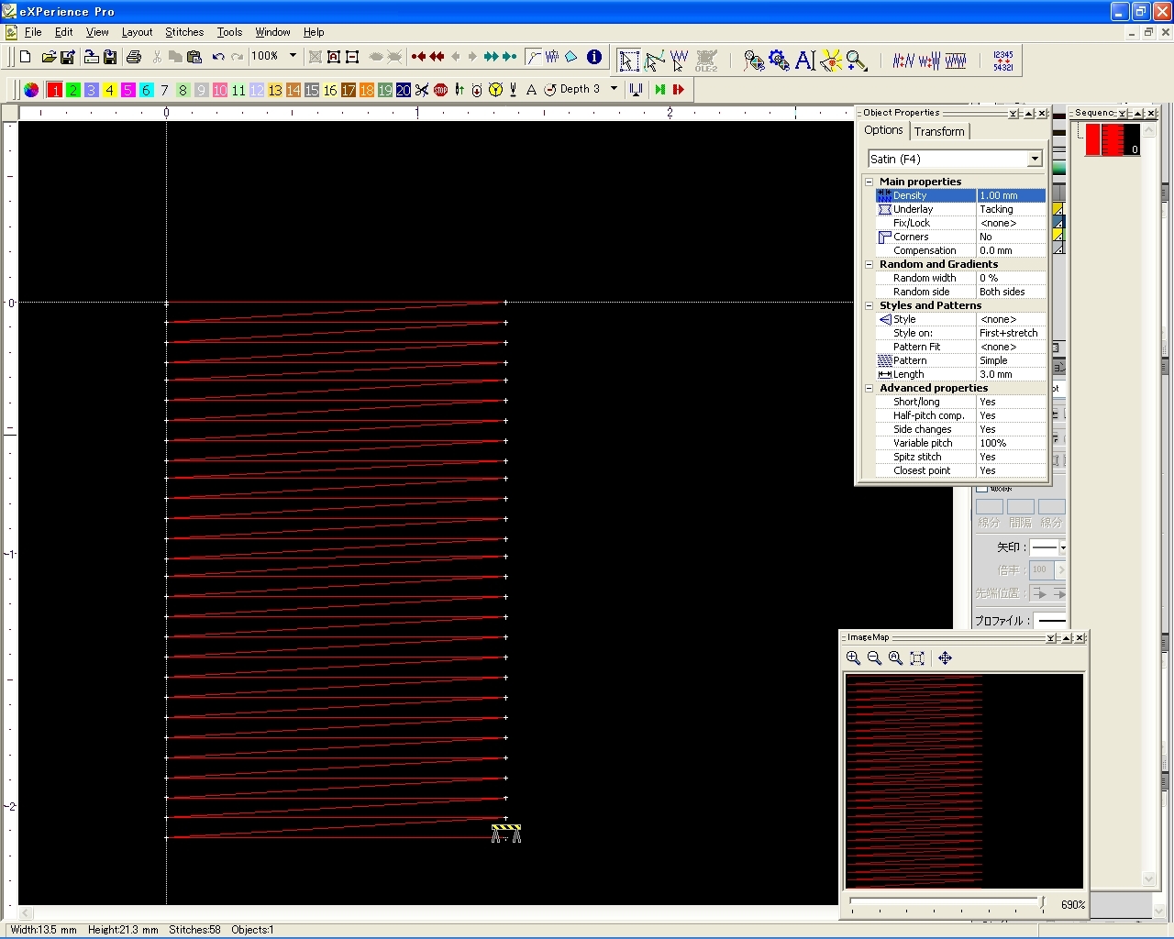The width and height of the screenshot is (1174, 939).
Task: Collapse the Main properties section
Action: coord(869,182)
